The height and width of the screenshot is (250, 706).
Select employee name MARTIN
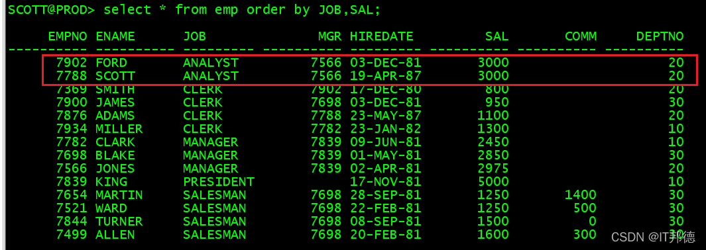pyautogui.click(x=119, y=195)
